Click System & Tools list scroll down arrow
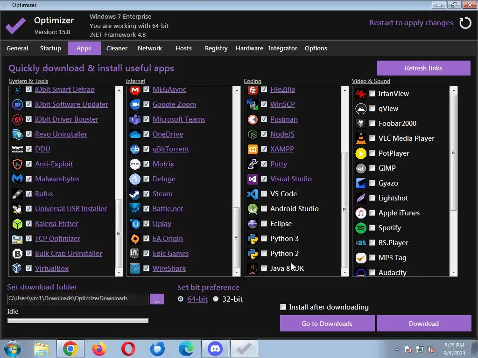 (119, 273)
